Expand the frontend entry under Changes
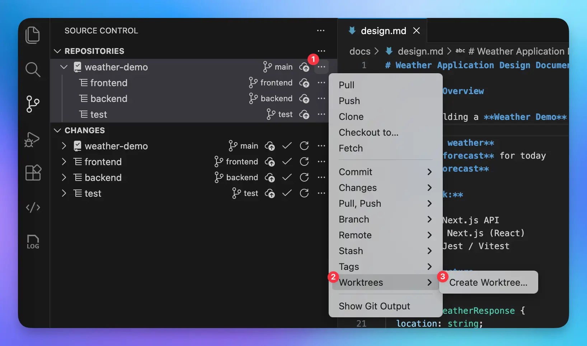This screenshot has width=587, height=346. click(x=64, y=162)
